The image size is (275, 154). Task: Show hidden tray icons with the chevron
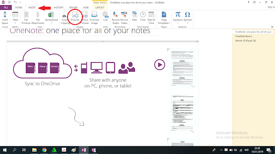coord(221,150)
